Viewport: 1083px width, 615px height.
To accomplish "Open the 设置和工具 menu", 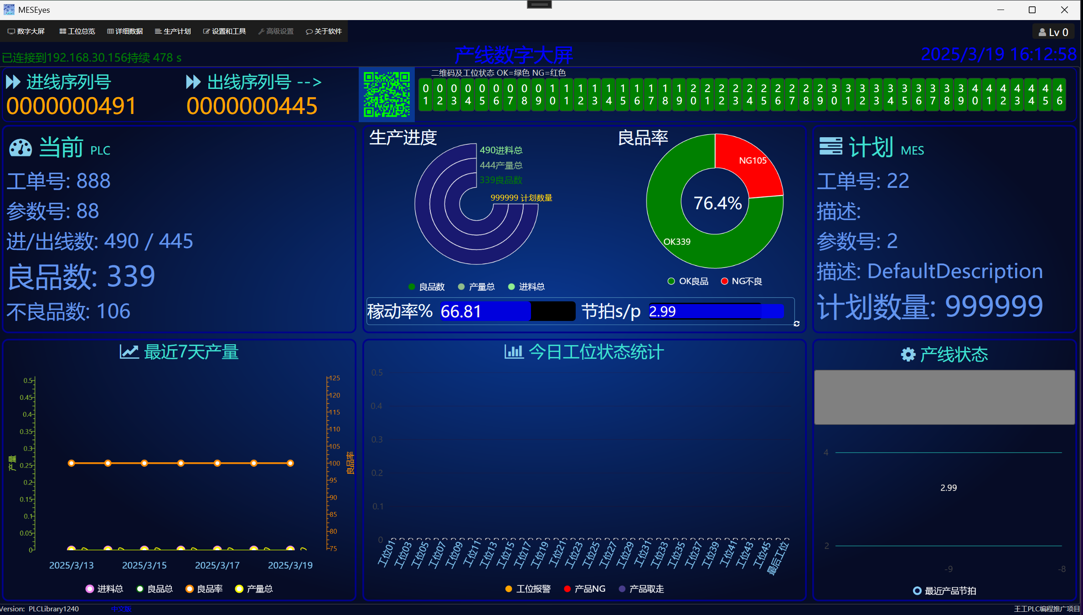I will coord(225,31).
